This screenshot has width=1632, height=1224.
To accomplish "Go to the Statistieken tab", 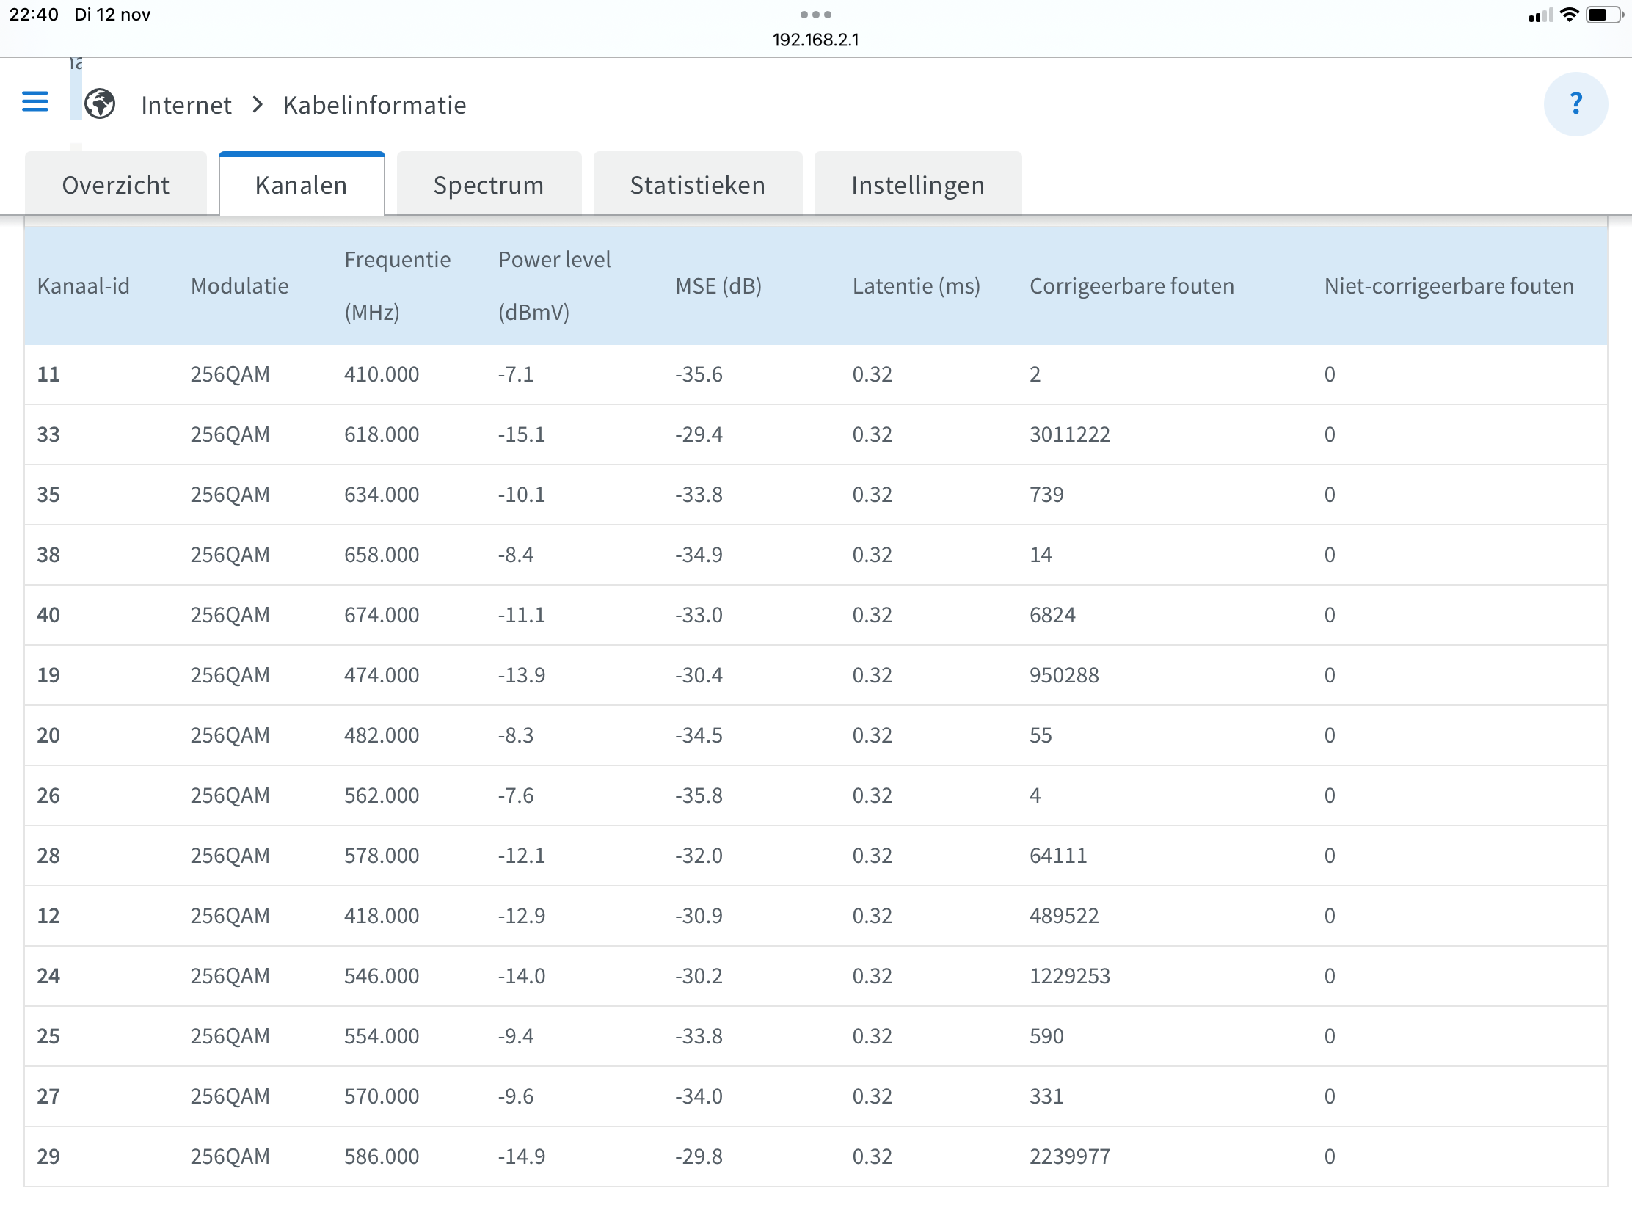I will tap(697, 184).
